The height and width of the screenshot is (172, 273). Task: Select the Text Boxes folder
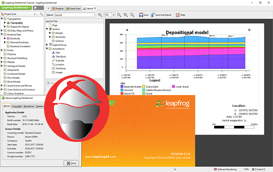click(x=61, y=69)
